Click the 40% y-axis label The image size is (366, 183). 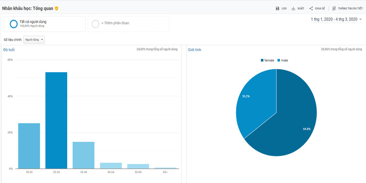click(10, 96)
